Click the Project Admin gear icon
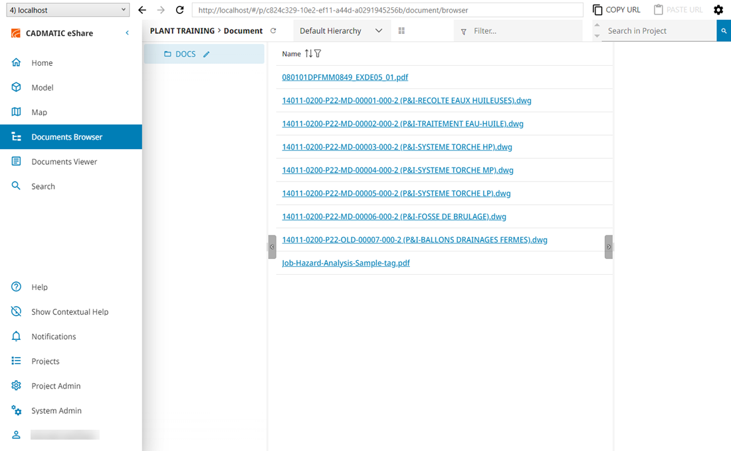Viewport: 731px width, 451px height. point(17,385)
